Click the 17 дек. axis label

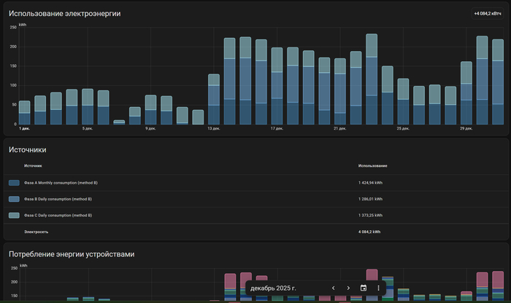[x=277, y=128]
